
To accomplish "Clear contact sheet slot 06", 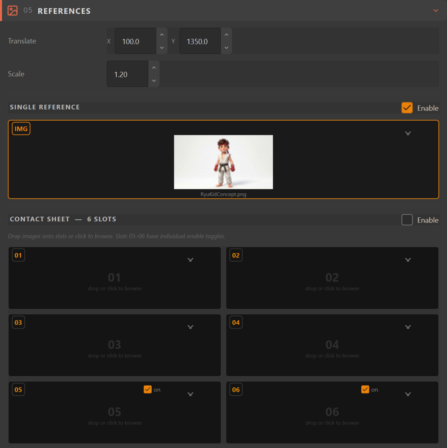I will pos(408,394).
